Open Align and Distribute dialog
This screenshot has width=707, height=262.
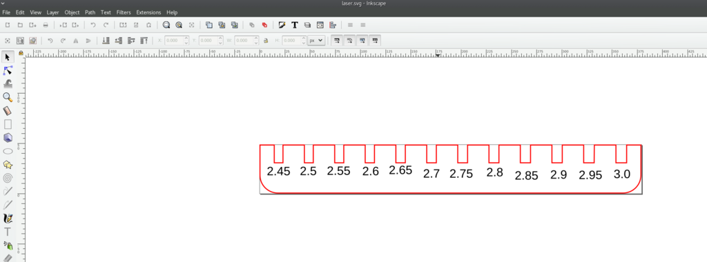tap(333, 26)
